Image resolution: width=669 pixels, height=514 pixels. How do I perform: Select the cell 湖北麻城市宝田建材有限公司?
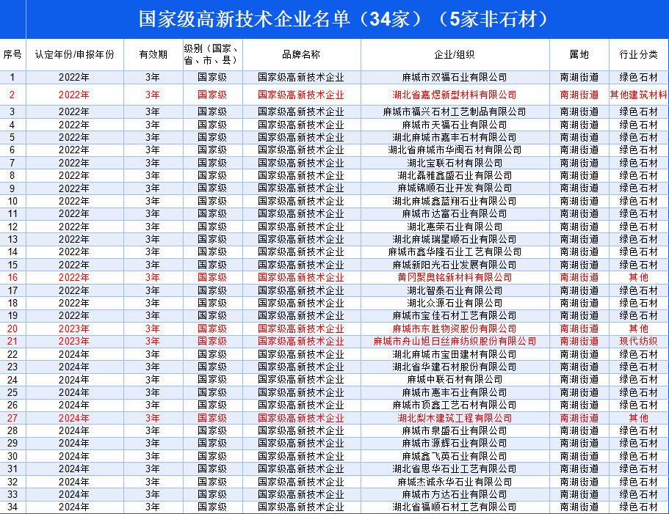pos(455,354)
